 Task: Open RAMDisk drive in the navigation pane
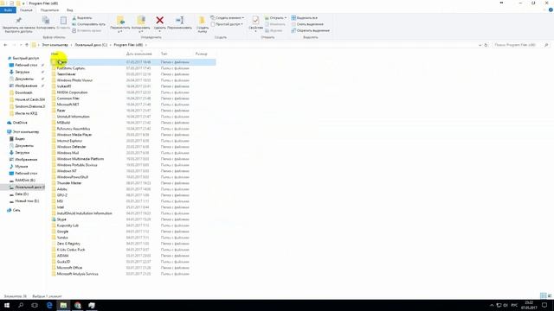click(x=25, y=180)
